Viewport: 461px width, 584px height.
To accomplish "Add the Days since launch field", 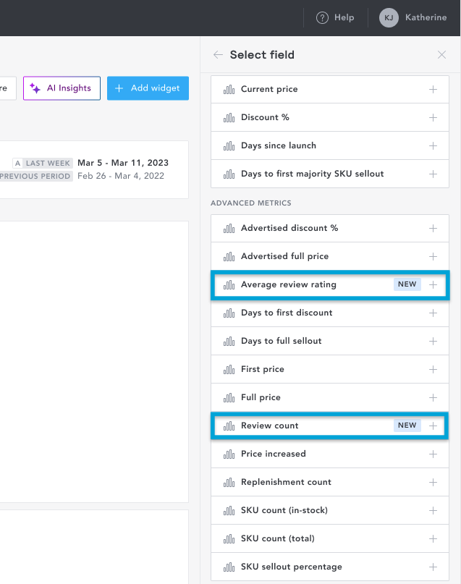I will pyautogui.click(x=433, y=145).
